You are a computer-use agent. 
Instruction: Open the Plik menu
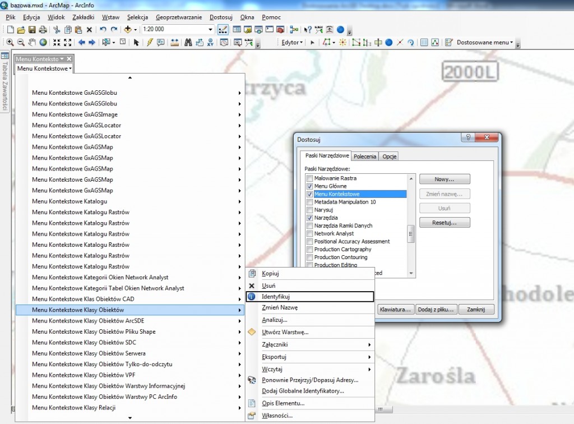11,17
